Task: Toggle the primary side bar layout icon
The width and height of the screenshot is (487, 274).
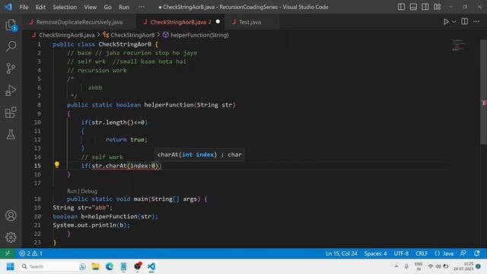Action: tap(401, 7)
